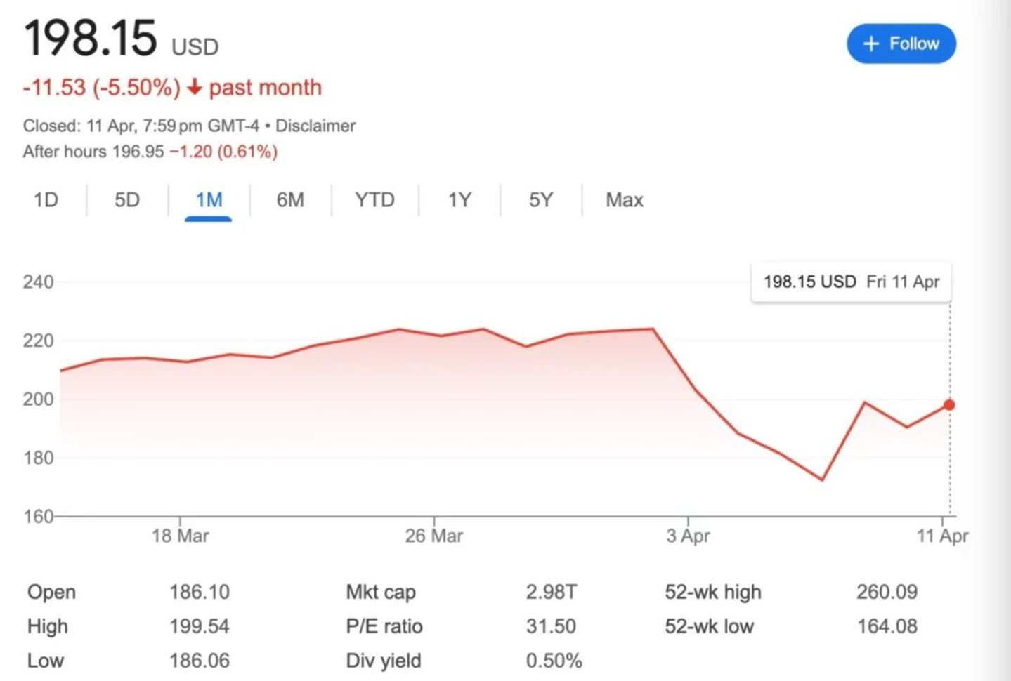
Task: Select the 5D time range tab
Action: tap(127, 200)
